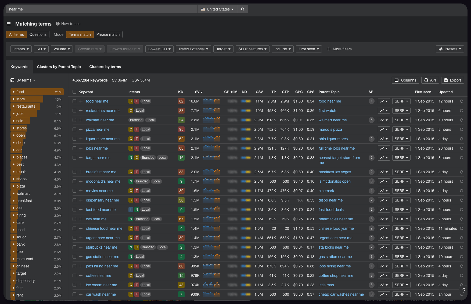Refresh data for the car wash near me row
Viewport: 471px width, 304px height.
(462, 294)
